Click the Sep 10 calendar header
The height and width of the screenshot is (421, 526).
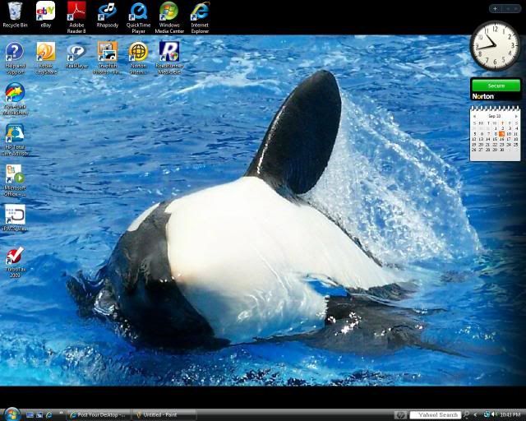[495, 116]
